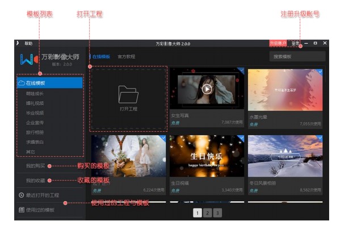Click the app logo icon in title bar
353x225 pixels.
click(x=18, y=43)
